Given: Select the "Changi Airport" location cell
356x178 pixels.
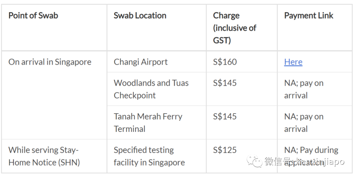Looking at the screenshot, I should point(141,62).
